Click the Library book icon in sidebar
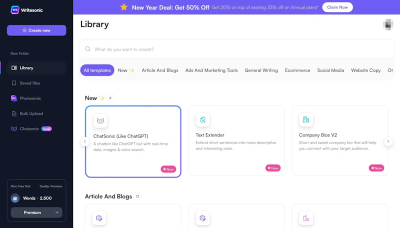This screenshot has height=228, width=400. (14, 68)
